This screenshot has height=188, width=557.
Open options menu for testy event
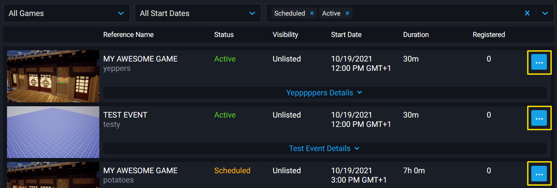(x=539, y=118)
